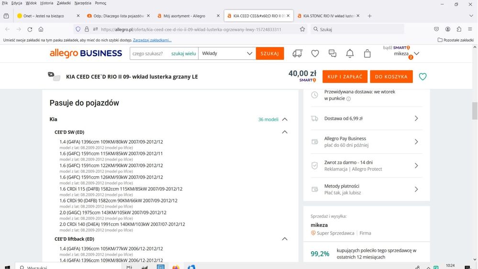Open Firefox account icon
This screenshot has height=269, width=478.
coord(447,29)
